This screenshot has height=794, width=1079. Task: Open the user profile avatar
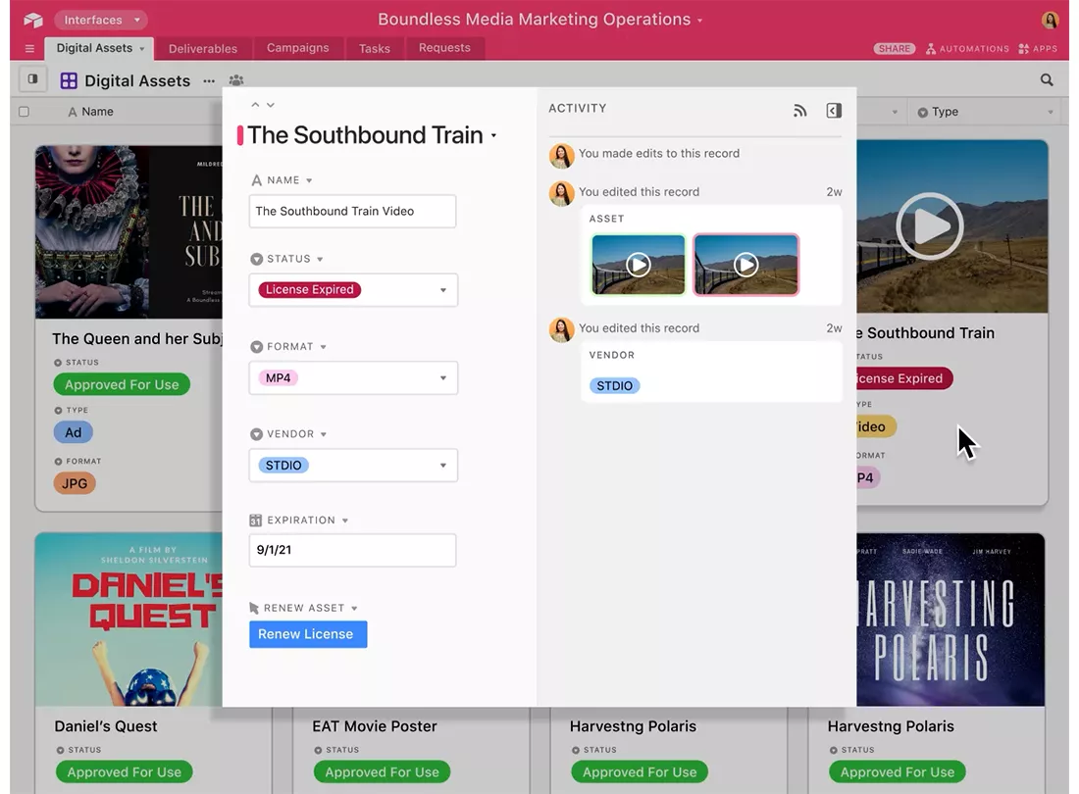[1050, 20]
